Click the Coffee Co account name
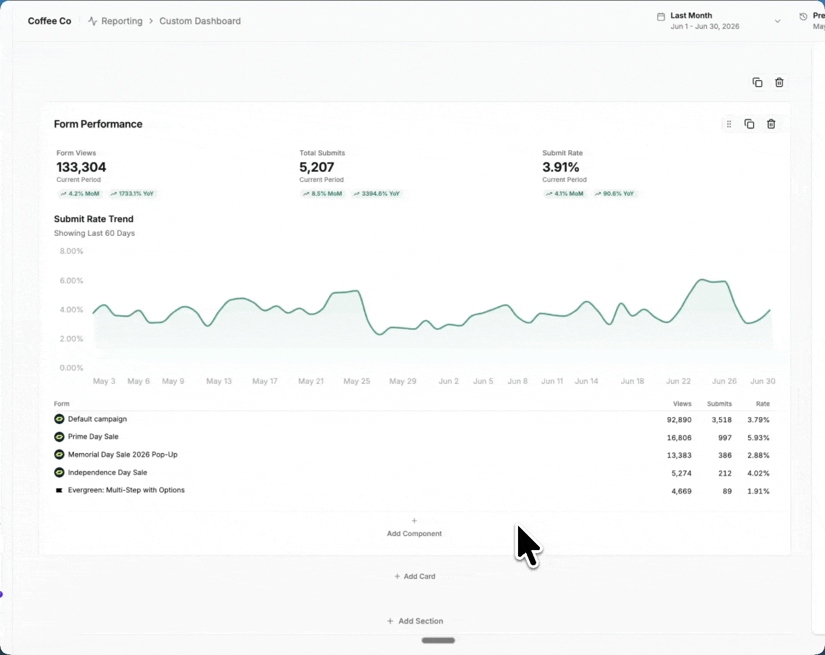Screen dimensions: 825x655 pyautogui.click(x=50, y=21)
